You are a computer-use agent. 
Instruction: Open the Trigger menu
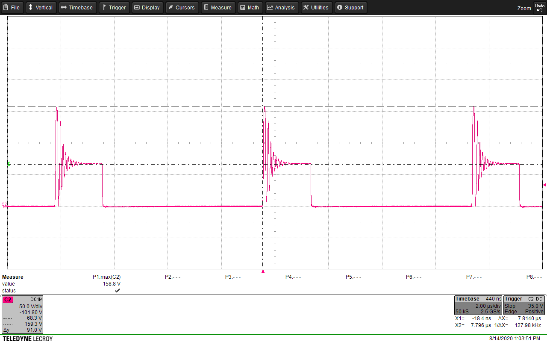tap(114, 7)
